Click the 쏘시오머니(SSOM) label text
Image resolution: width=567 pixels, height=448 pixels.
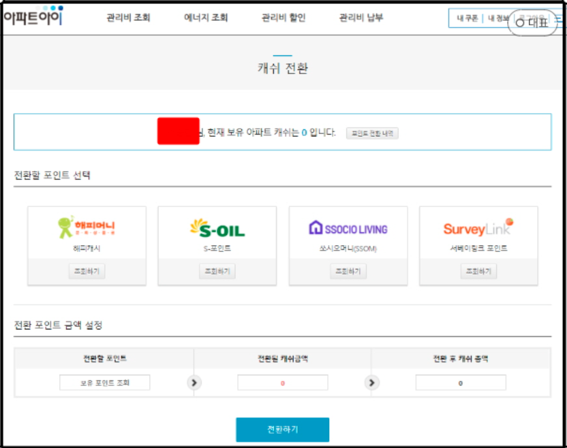(x=348, y=249)
